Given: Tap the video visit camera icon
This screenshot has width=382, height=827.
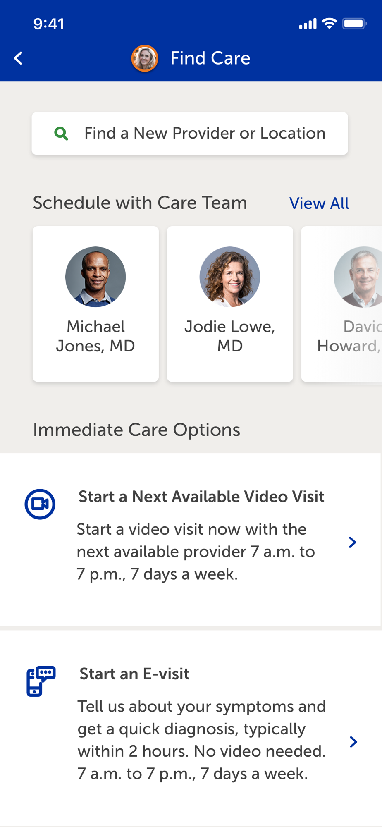Looking at the screenshot, I should pos(40,504).
